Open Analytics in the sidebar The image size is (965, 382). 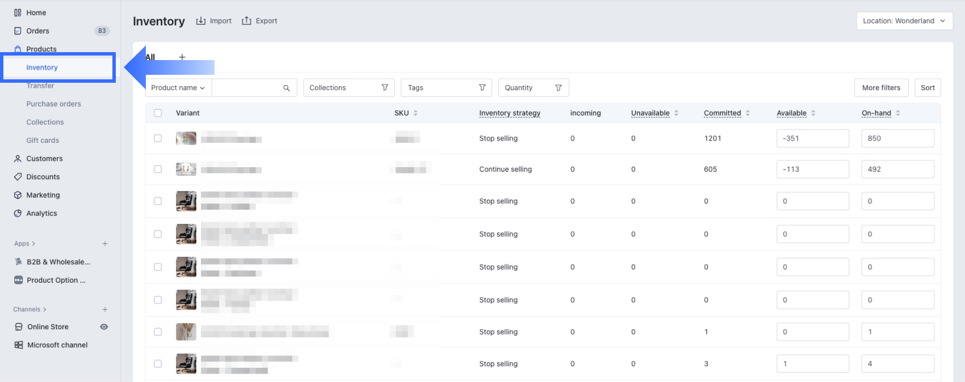(41, 213)
